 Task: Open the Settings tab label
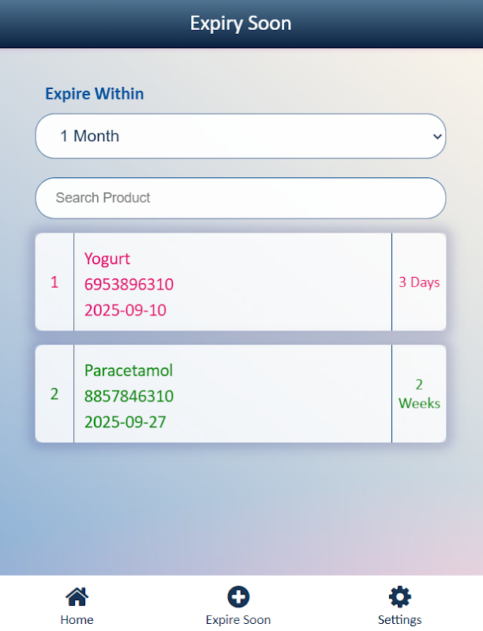point(400,620)
